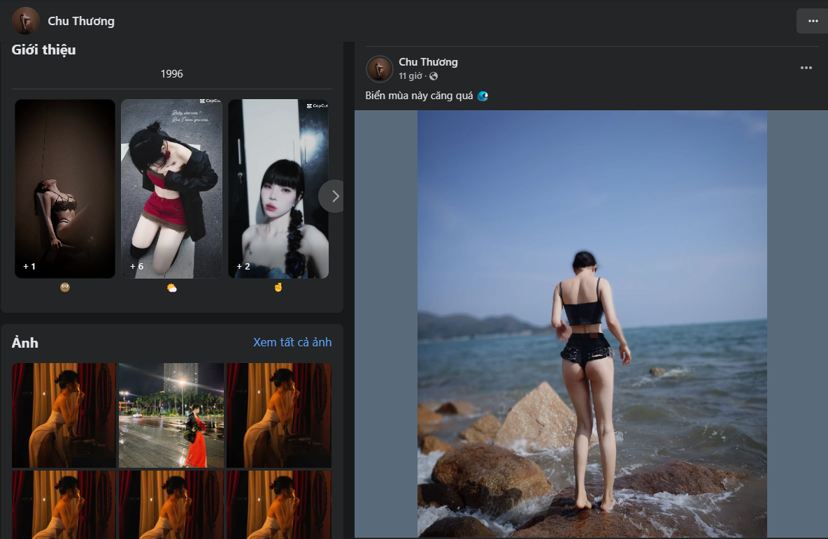This screenshot has height=539, width=828.
Task: Show next featured collections with the arrow
Action: click(334, 196)
